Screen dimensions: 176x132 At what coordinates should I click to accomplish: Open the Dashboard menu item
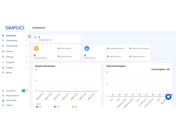(x=11, y=36)
